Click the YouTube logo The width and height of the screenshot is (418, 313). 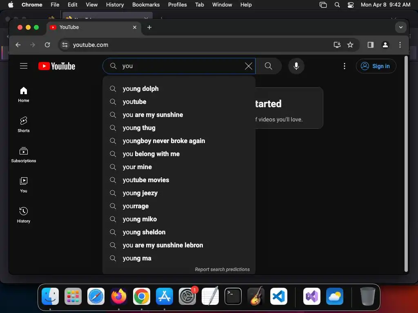[x=57, y=66]
